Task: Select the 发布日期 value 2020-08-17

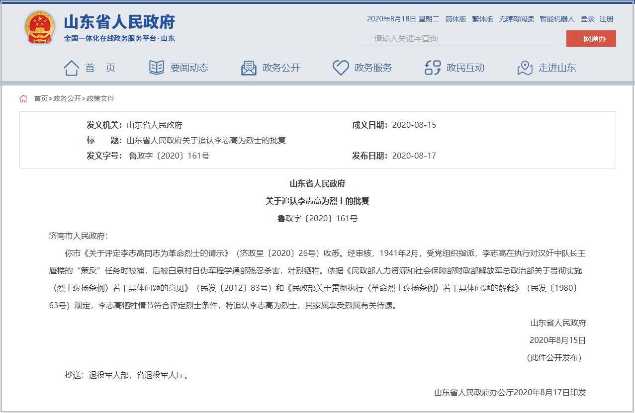Action: [414, 156]
